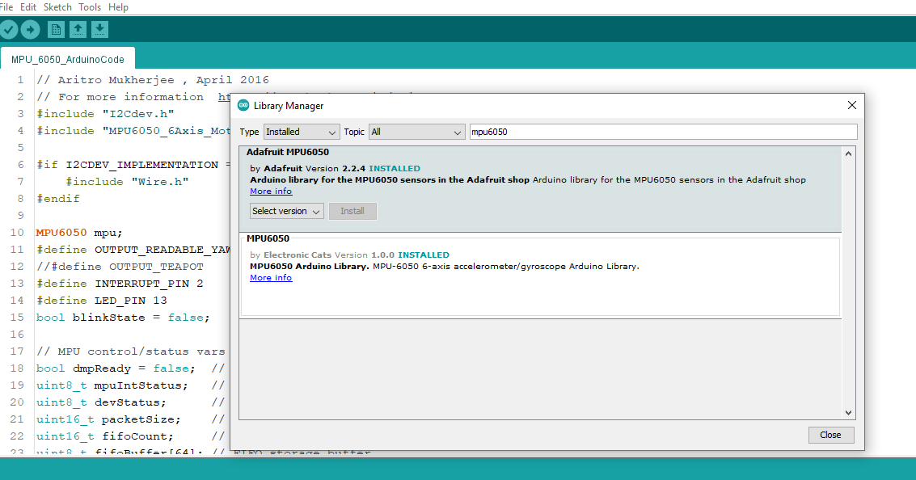Click the scroll down arrow in library list
Screen dimensions: 916x480
848,413
